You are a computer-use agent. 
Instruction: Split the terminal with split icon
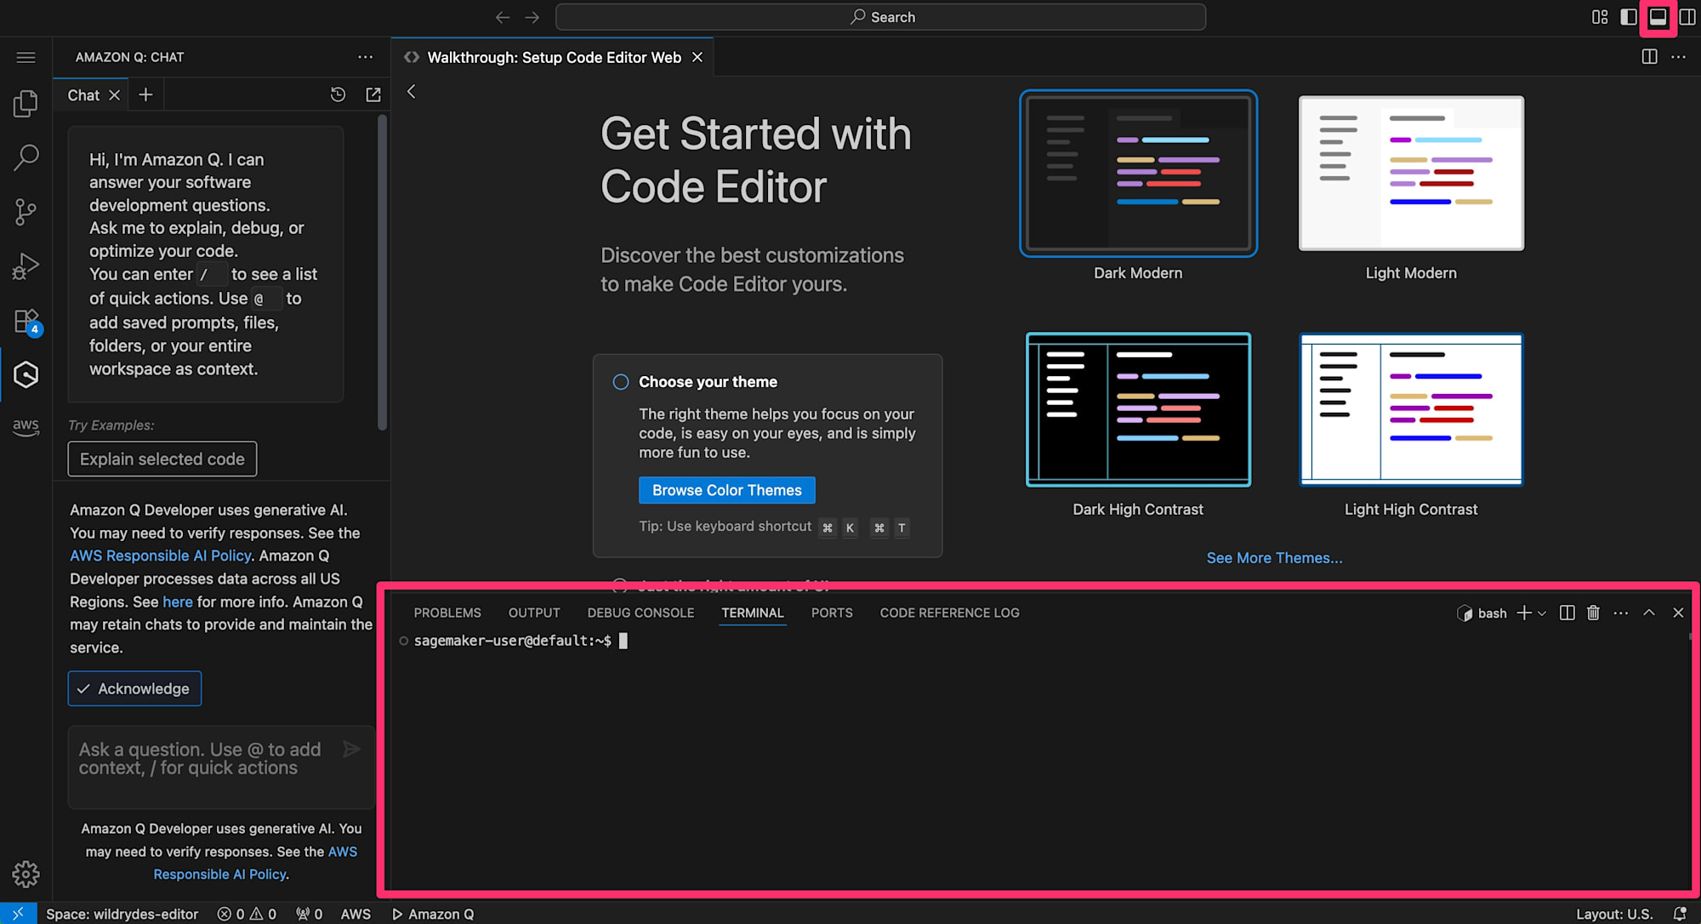click(x=1567, y=613)
